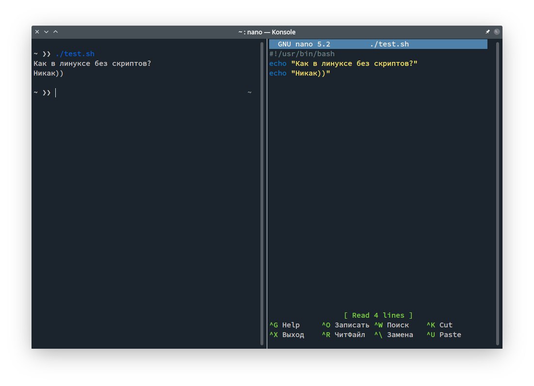Click the ^W Поиск shortcut label
This screenshot has width=534, height=386.
391,325
